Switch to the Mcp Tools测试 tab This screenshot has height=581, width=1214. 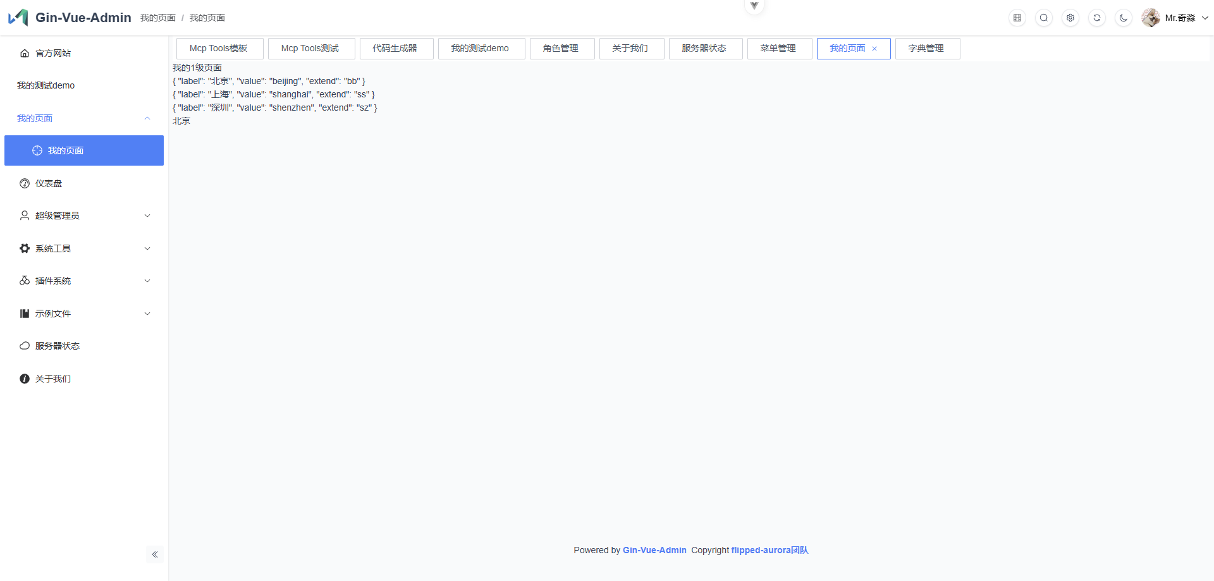pos(312,49)
